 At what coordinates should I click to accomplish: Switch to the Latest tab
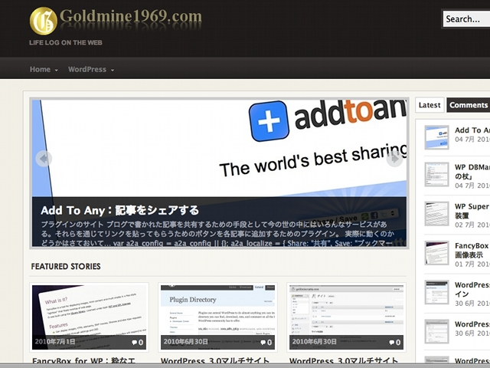tap(430, 105)
